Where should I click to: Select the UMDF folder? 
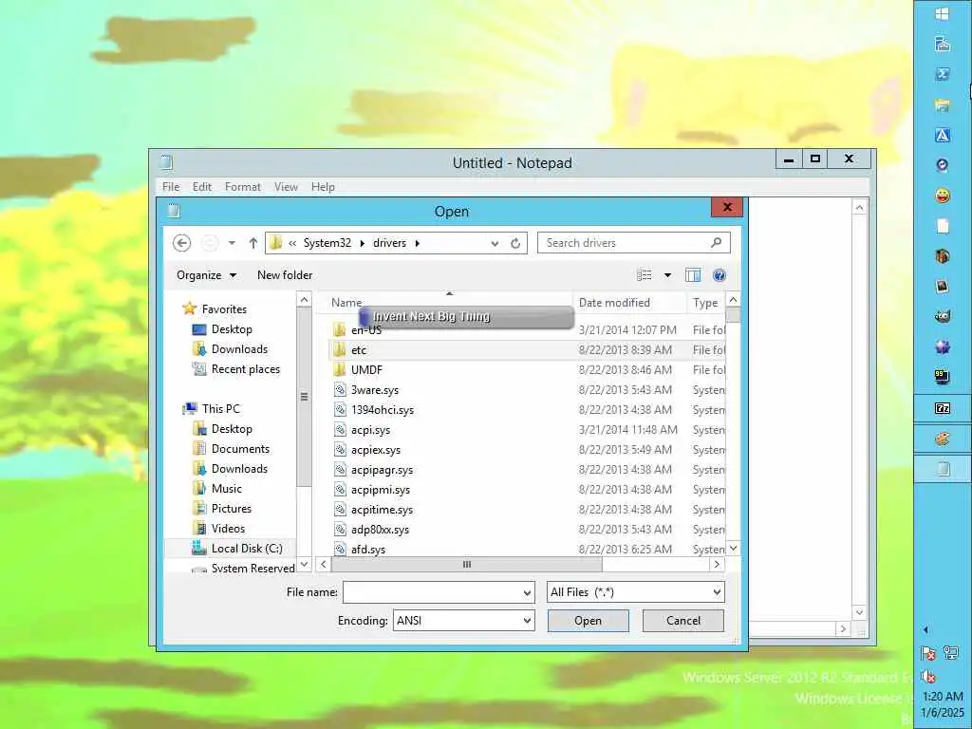(527, 369)
